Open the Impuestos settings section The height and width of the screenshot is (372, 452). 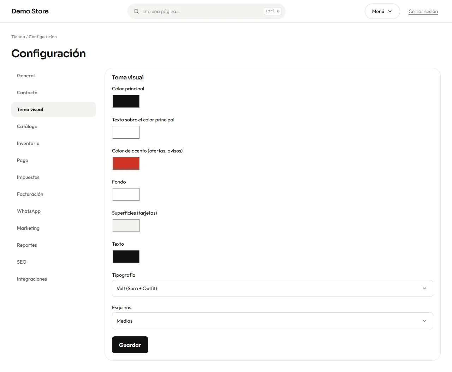click(x=54, y=177)
